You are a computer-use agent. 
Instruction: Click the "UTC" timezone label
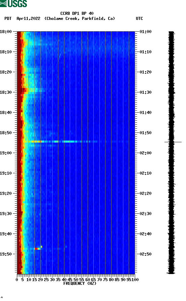(139, 19)
